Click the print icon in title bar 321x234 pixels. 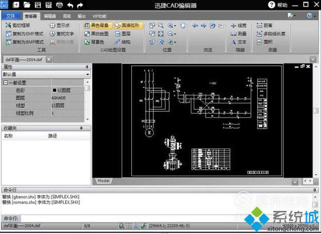click(59, 5)
